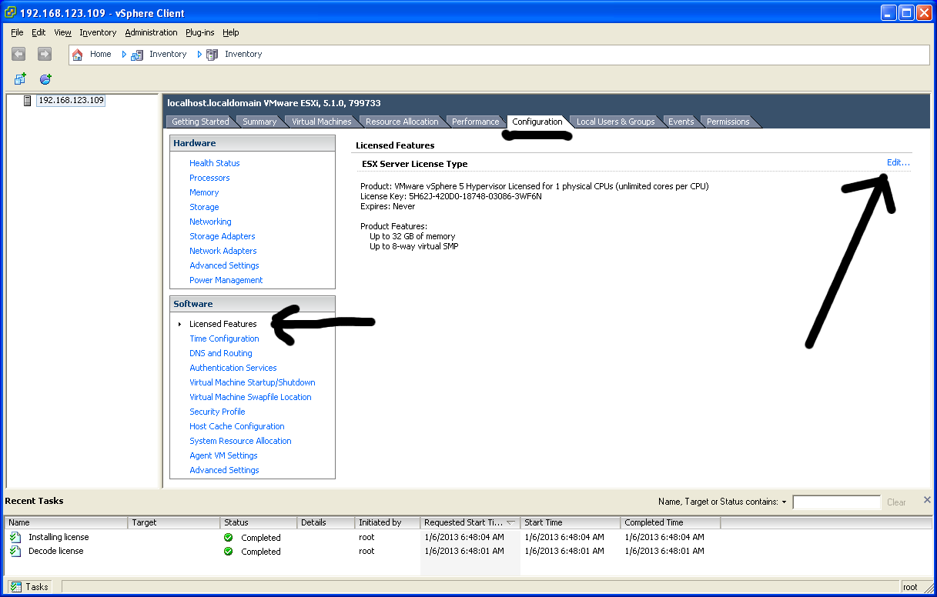Click the Home icon in navigation bar

[77, 55]
